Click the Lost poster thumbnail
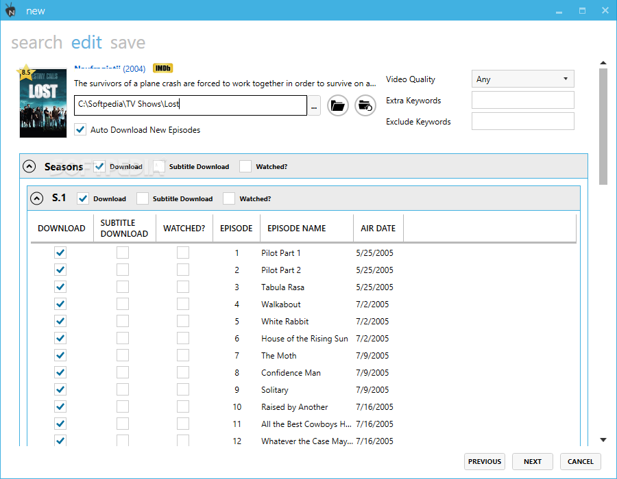The width and height of the screenshot is (617, 479). [x=43, y=103]
